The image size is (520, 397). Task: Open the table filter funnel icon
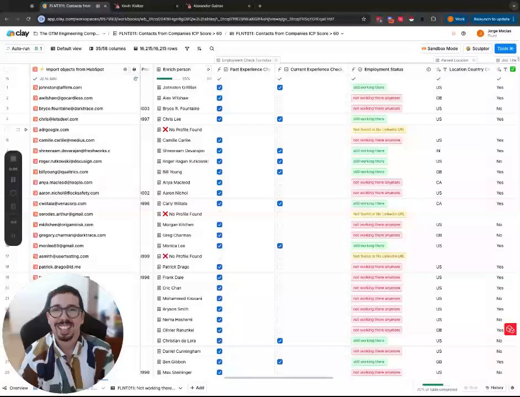point(187,49)
